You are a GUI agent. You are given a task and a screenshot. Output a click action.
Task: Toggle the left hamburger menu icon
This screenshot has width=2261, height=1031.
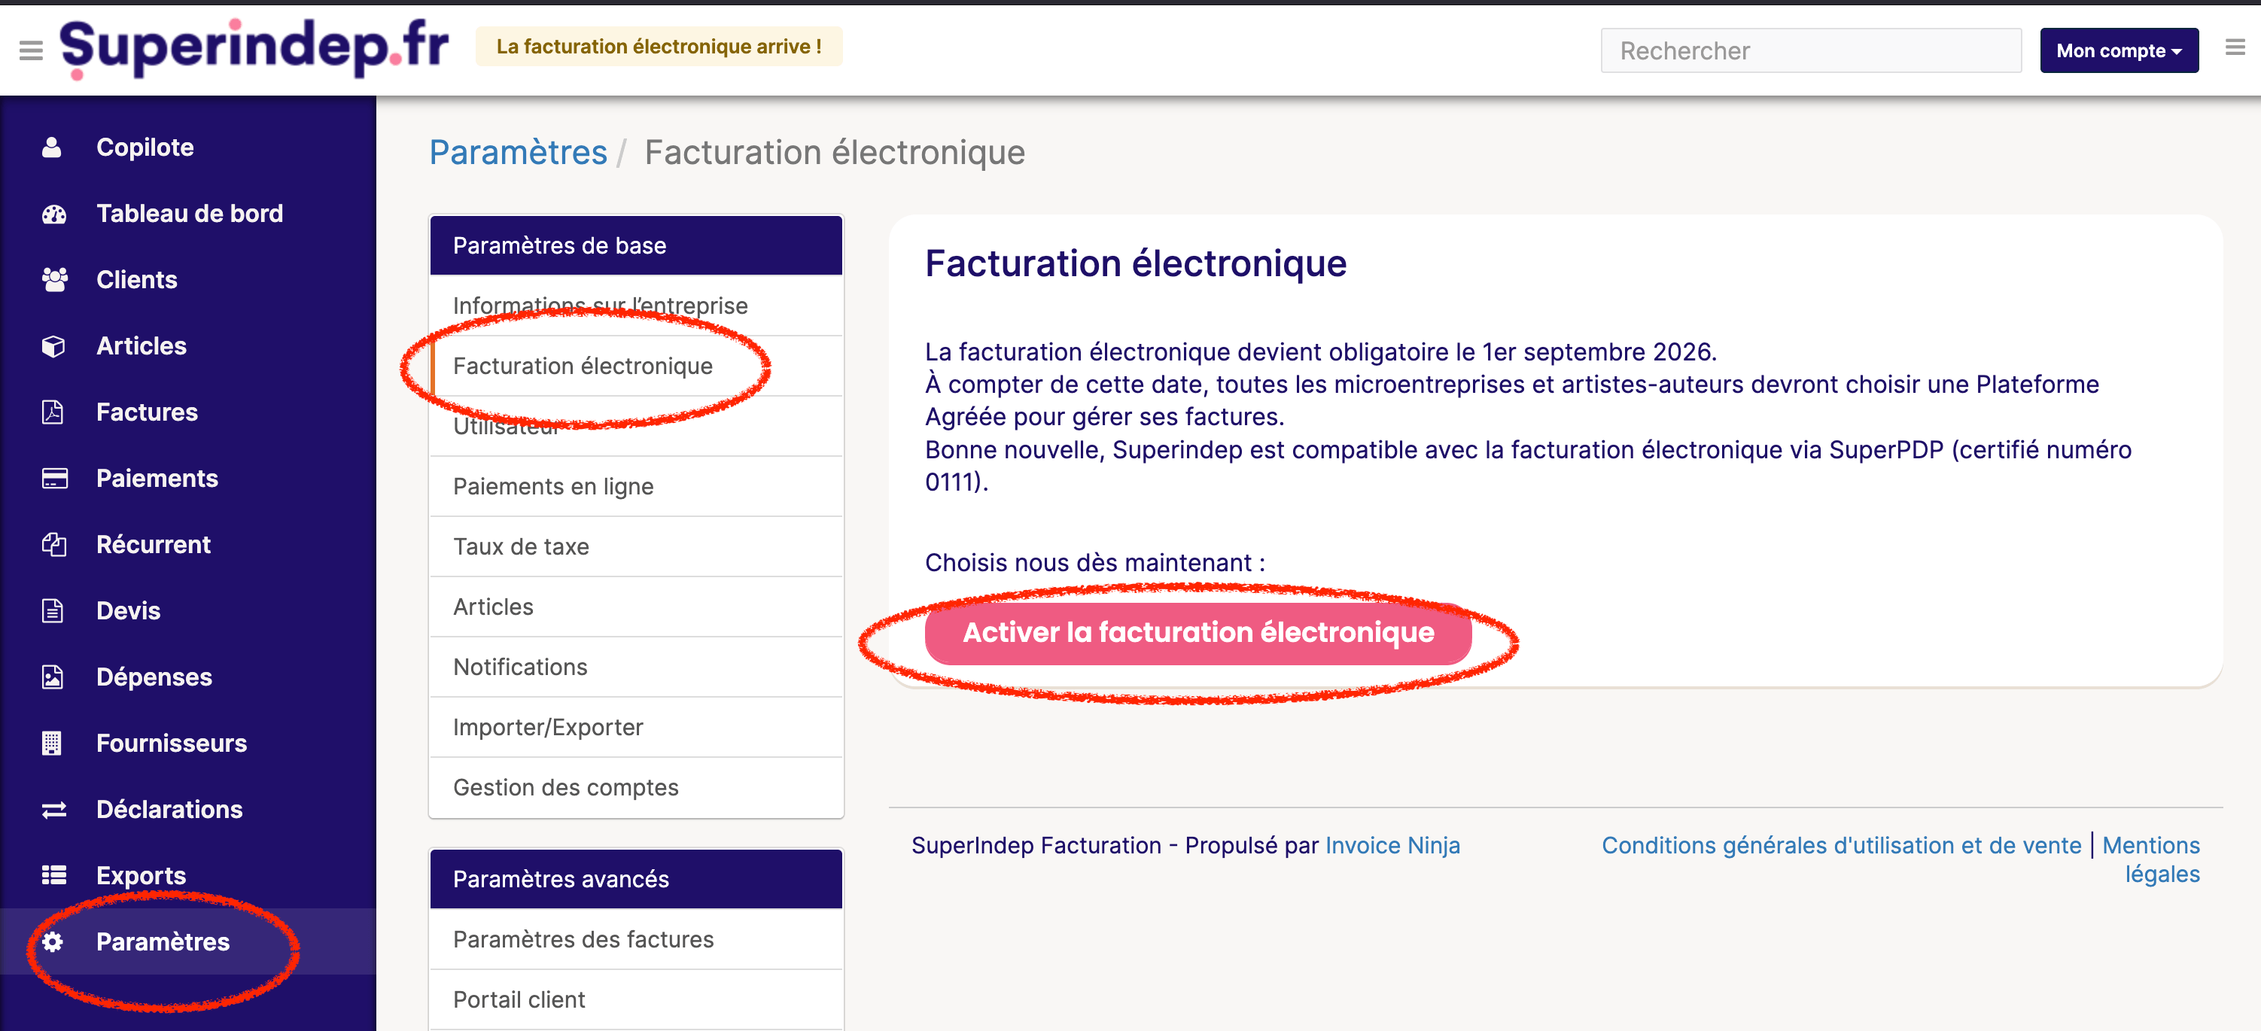31,51
